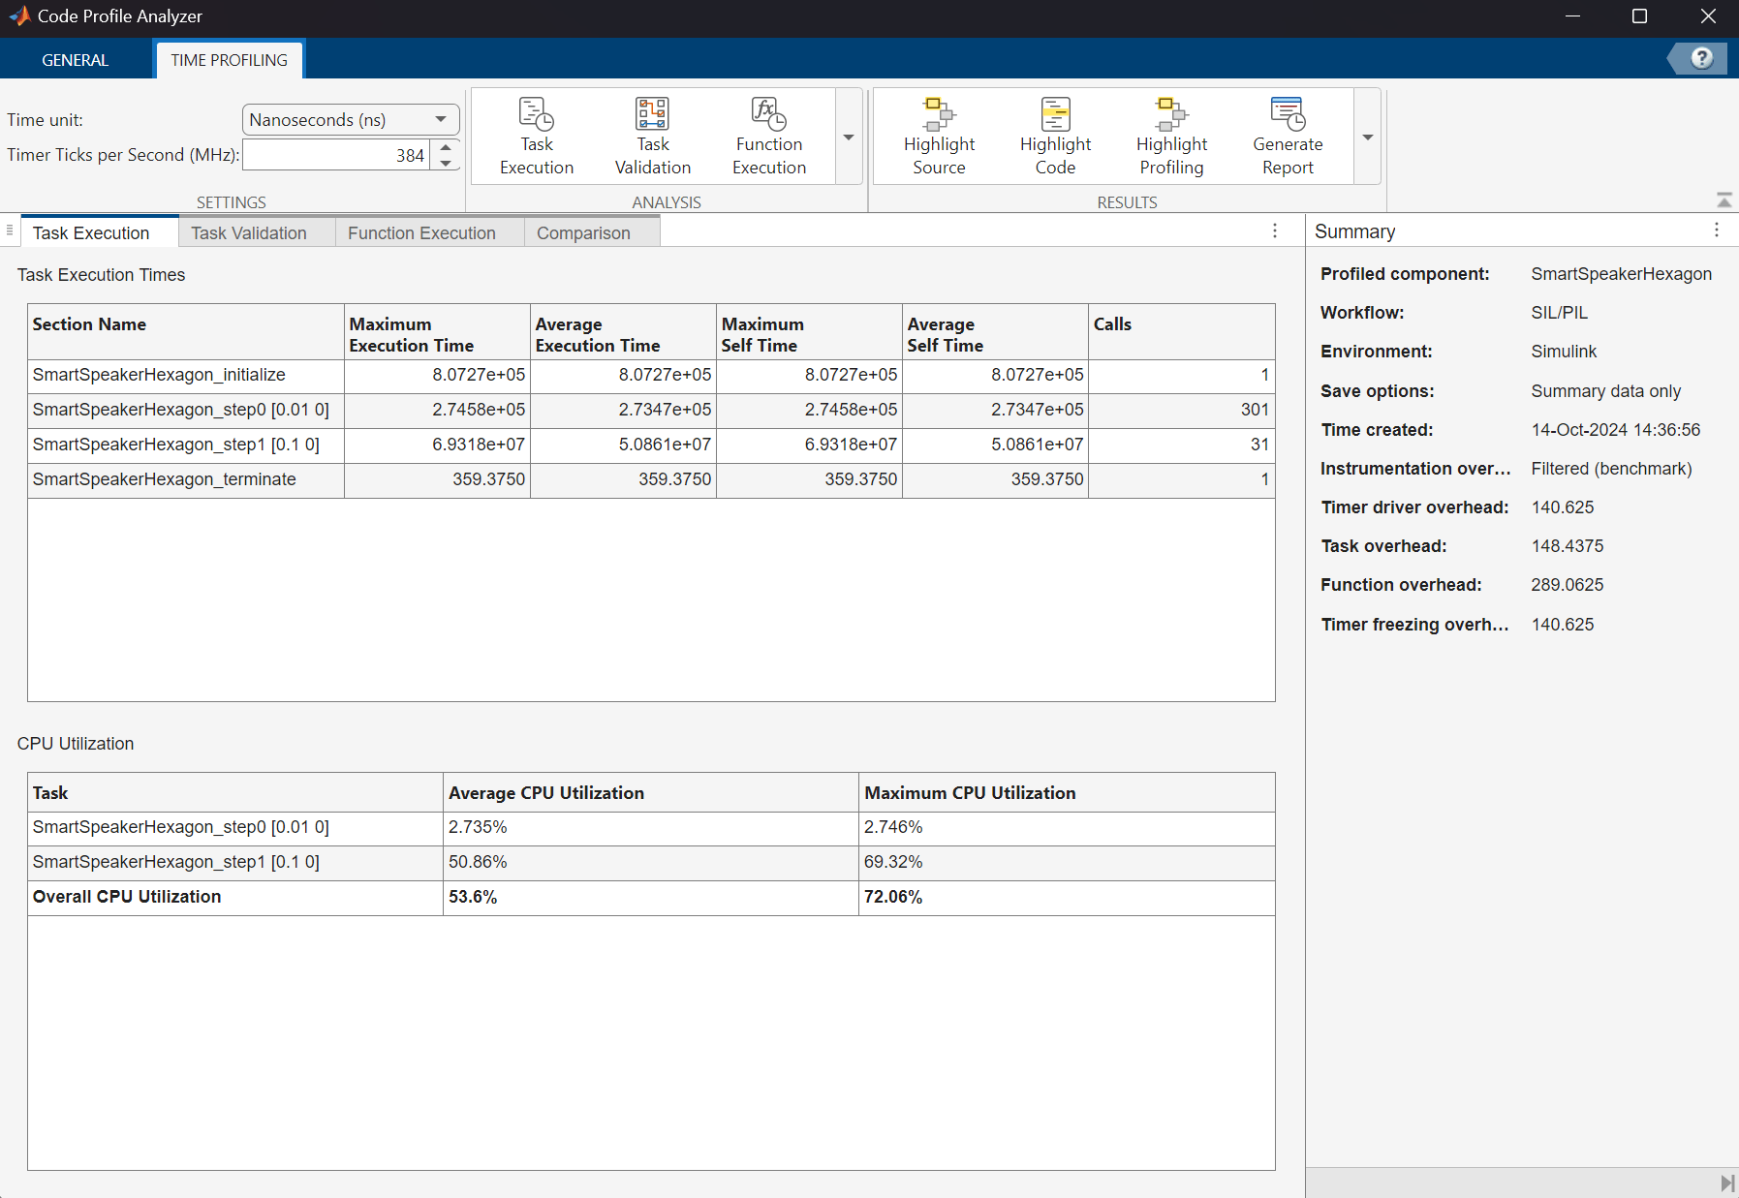Screen dimensions: 1739x1198
Task: Open the Function Execution analysis tool
Action: click(768, 136)
